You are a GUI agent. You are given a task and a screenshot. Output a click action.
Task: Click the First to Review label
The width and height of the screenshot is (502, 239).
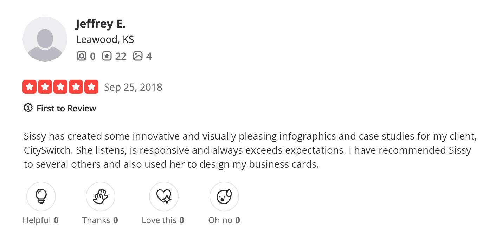pos(66,108)
